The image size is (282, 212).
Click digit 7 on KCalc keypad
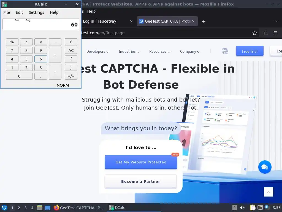click(12, 51)
